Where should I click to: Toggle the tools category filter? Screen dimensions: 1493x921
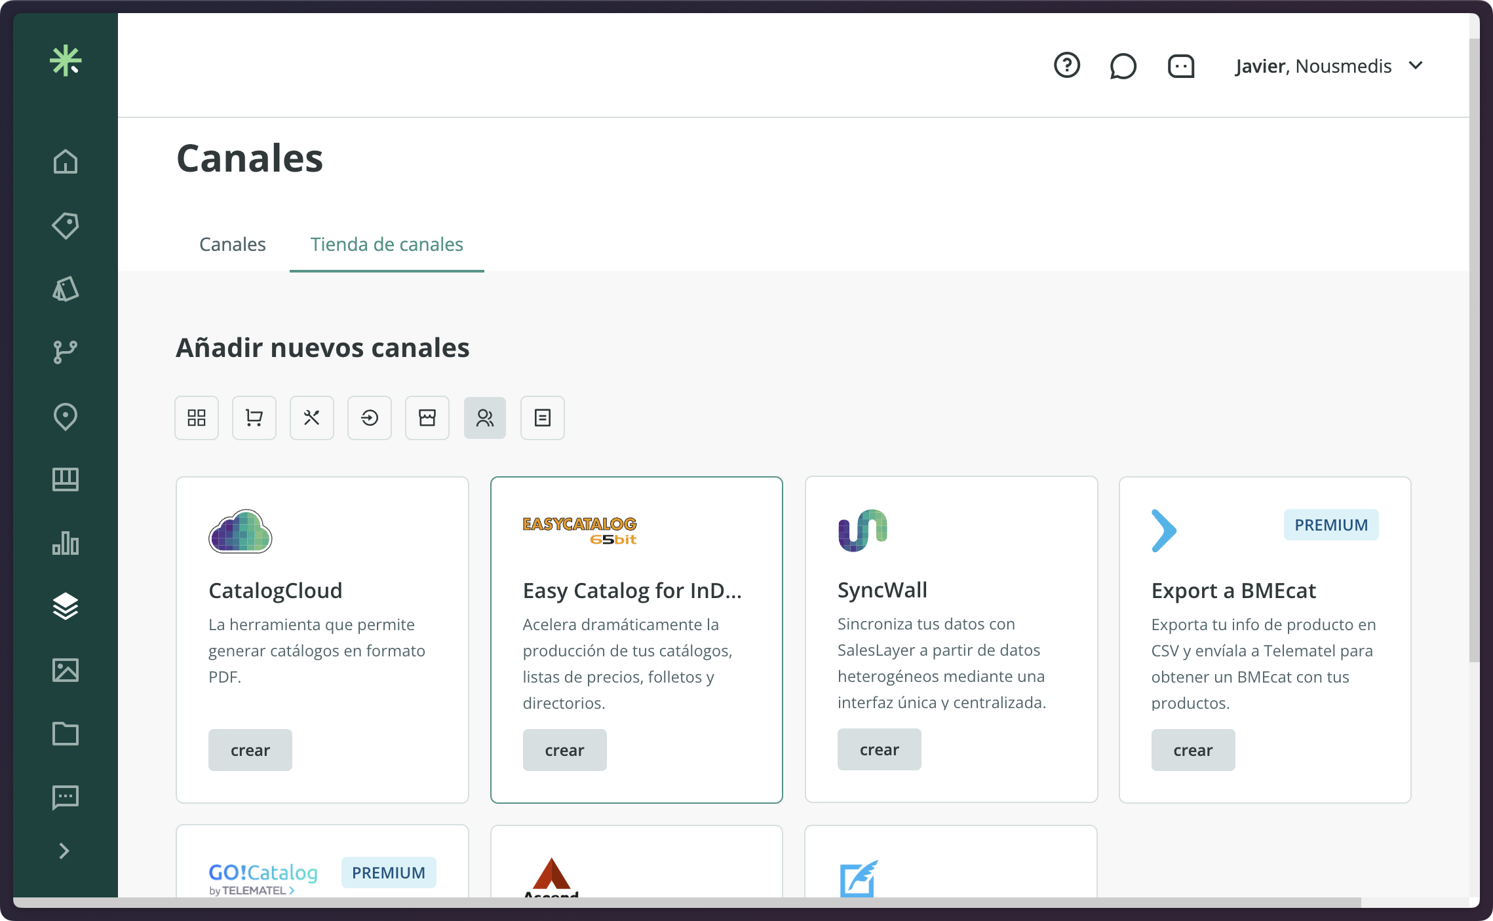tap(312, 418)
